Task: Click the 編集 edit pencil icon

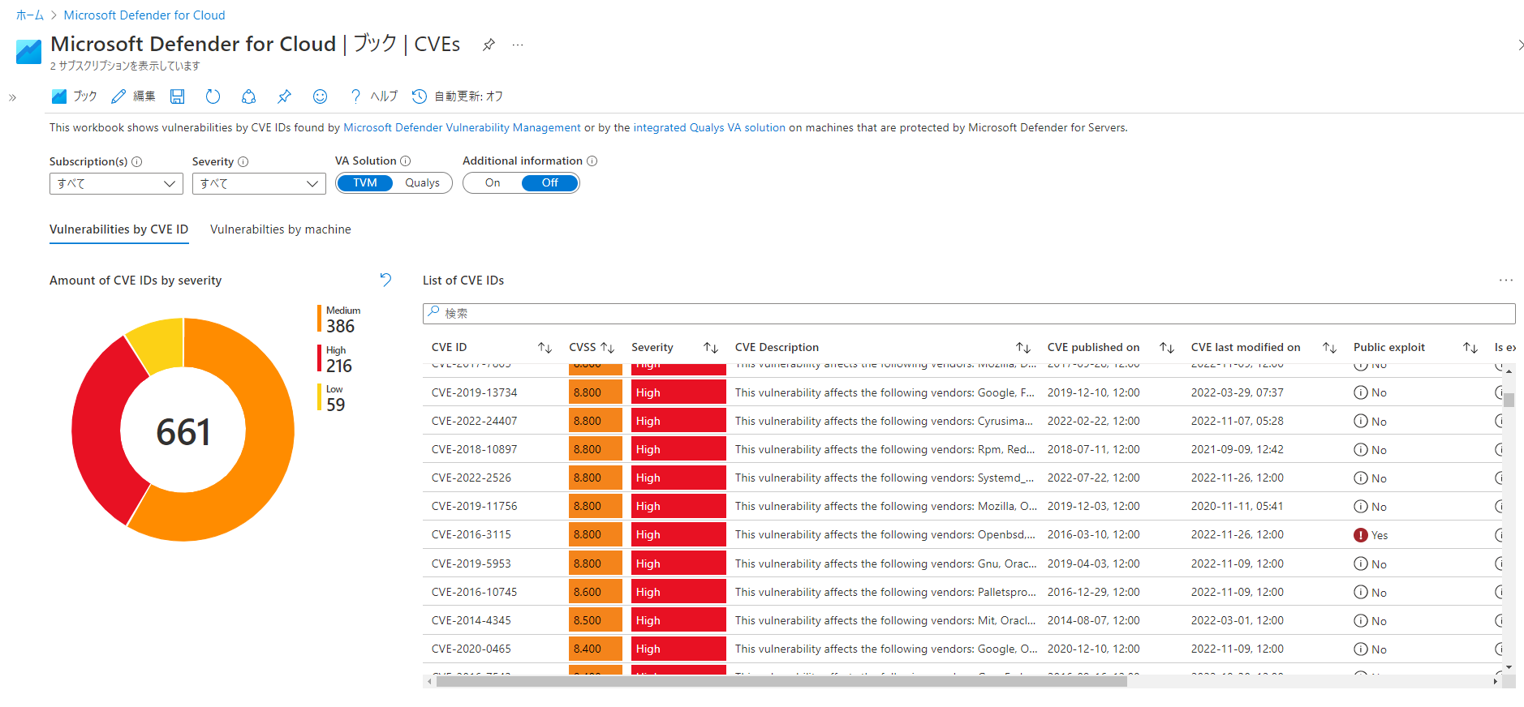Action: tap(118, 96)
